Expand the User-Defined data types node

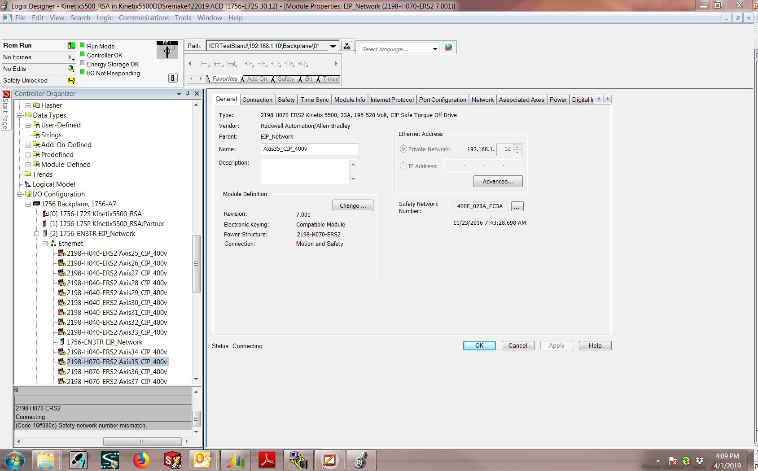(28, 125)
